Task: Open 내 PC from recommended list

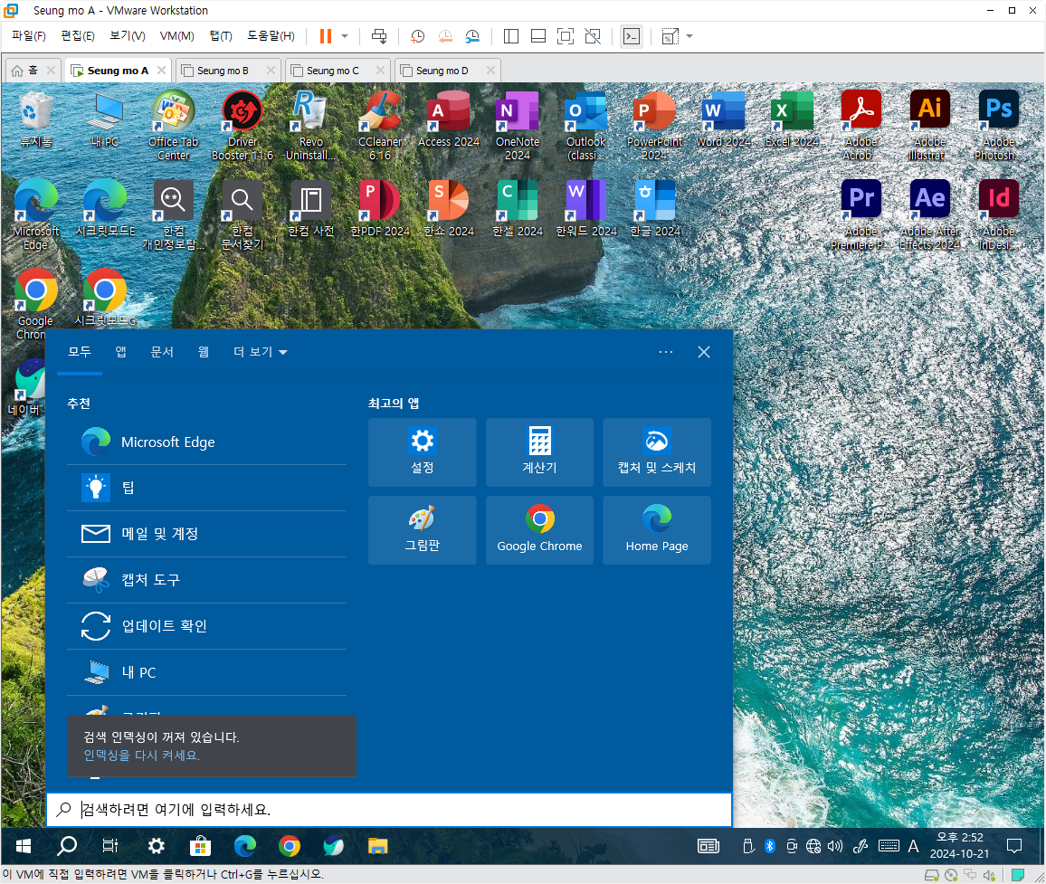Action: [207, 672]
